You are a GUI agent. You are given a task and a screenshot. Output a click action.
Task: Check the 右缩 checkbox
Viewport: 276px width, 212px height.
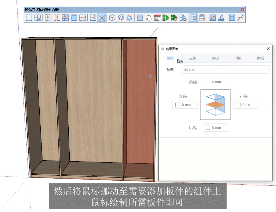[x=238, y=105]
